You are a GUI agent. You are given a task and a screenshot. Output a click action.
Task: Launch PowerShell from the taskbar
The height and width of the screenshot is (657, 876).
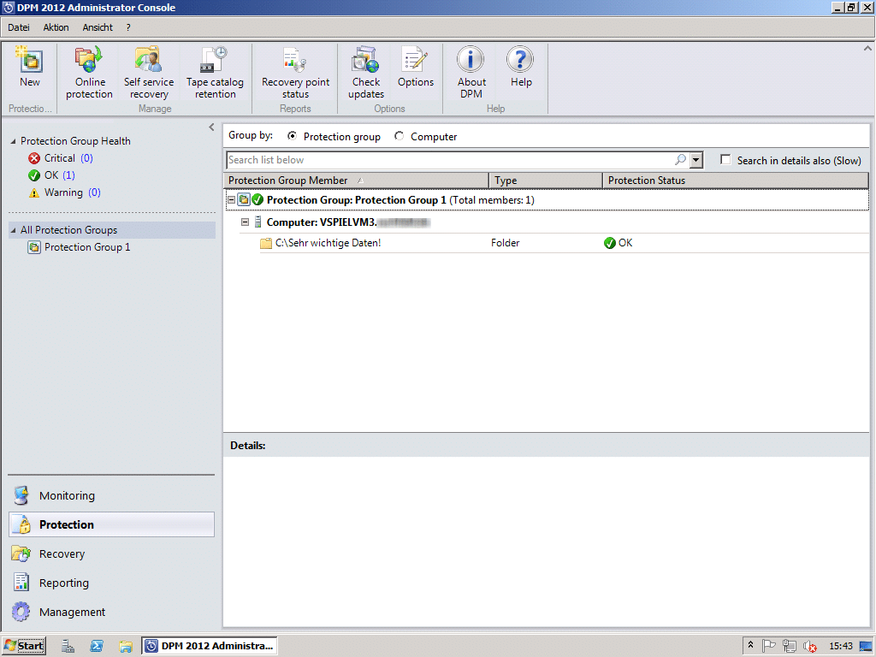[x=97, y=646]
